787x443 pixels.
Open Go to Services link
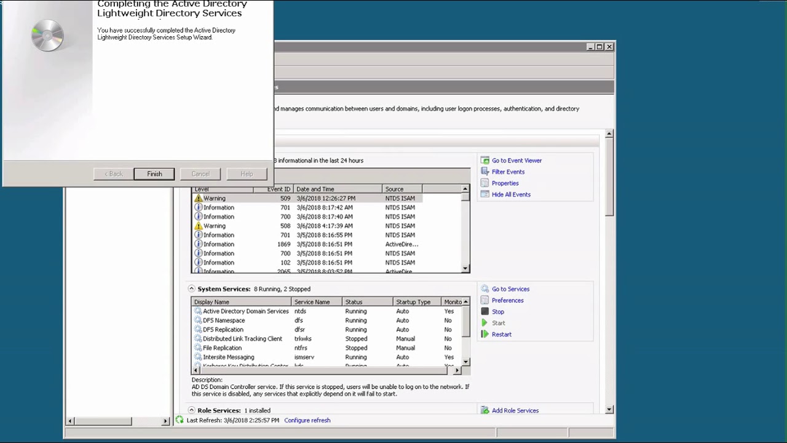pyautogui.click(x=510, y=289)
